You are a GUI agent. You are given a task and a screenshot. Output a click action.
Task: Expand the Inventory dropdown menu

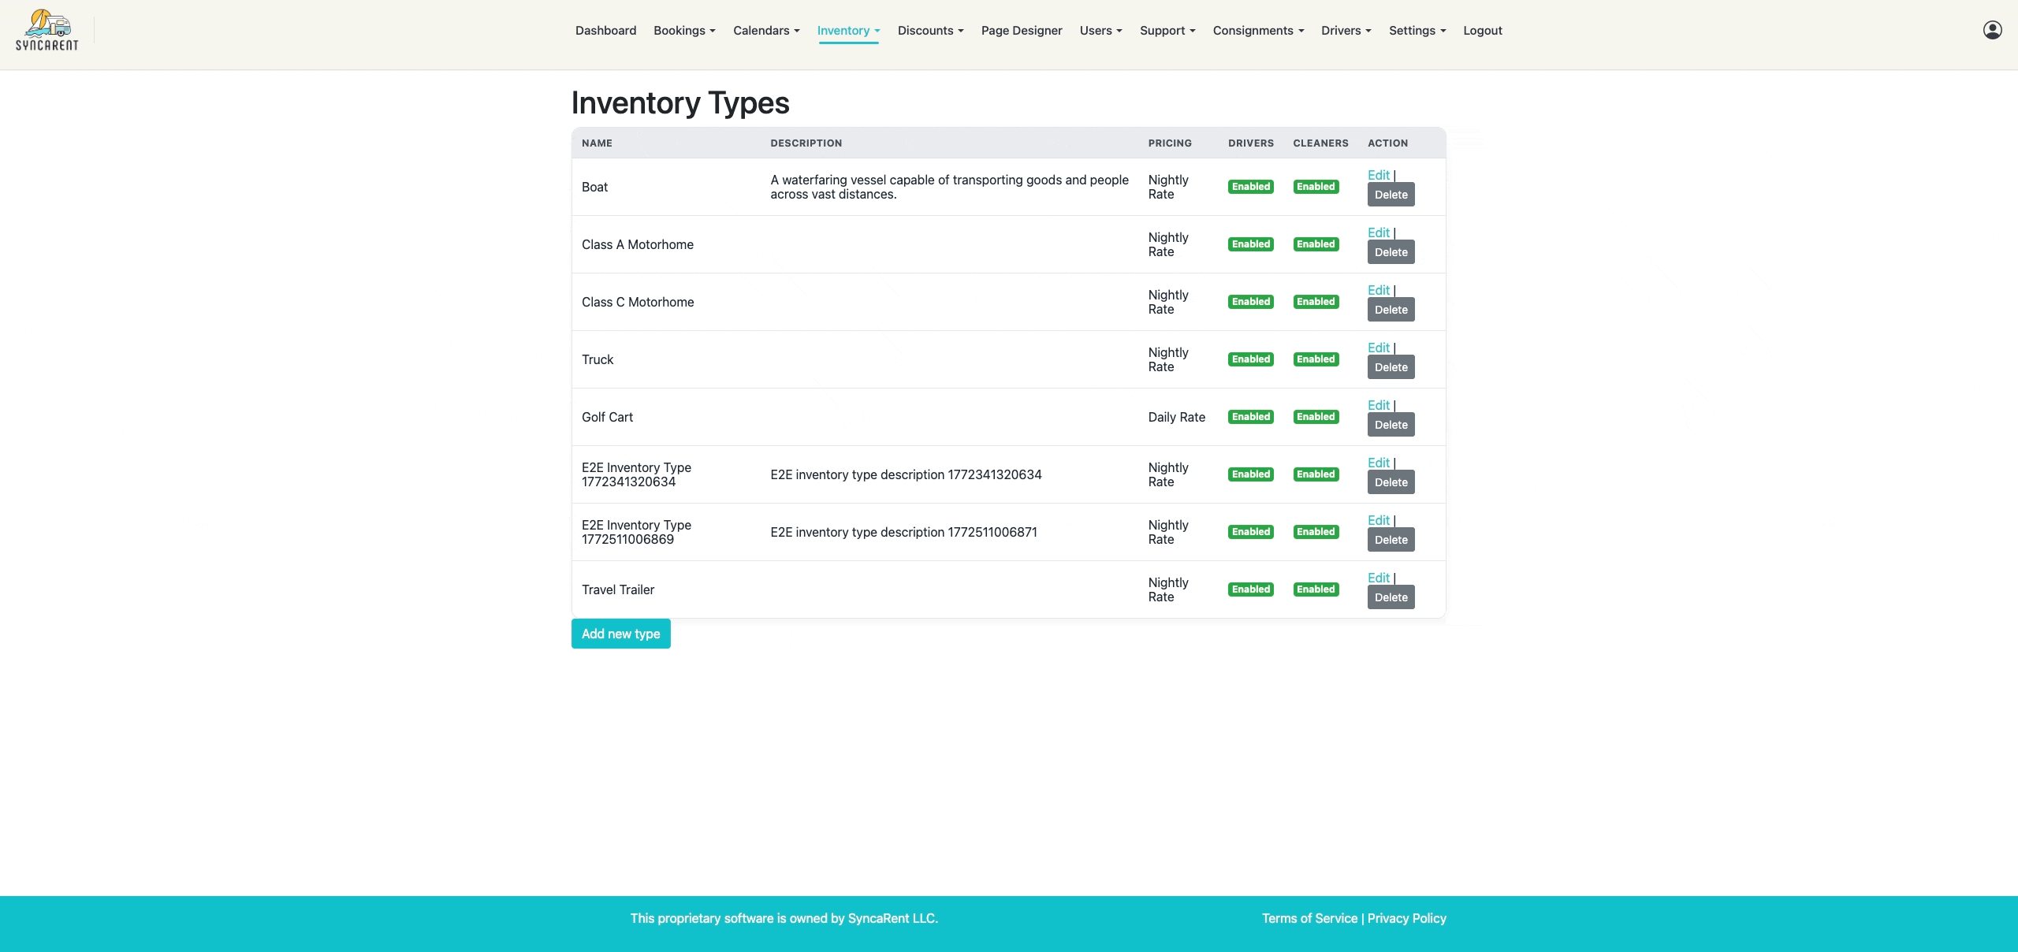(x=848, y=31)
